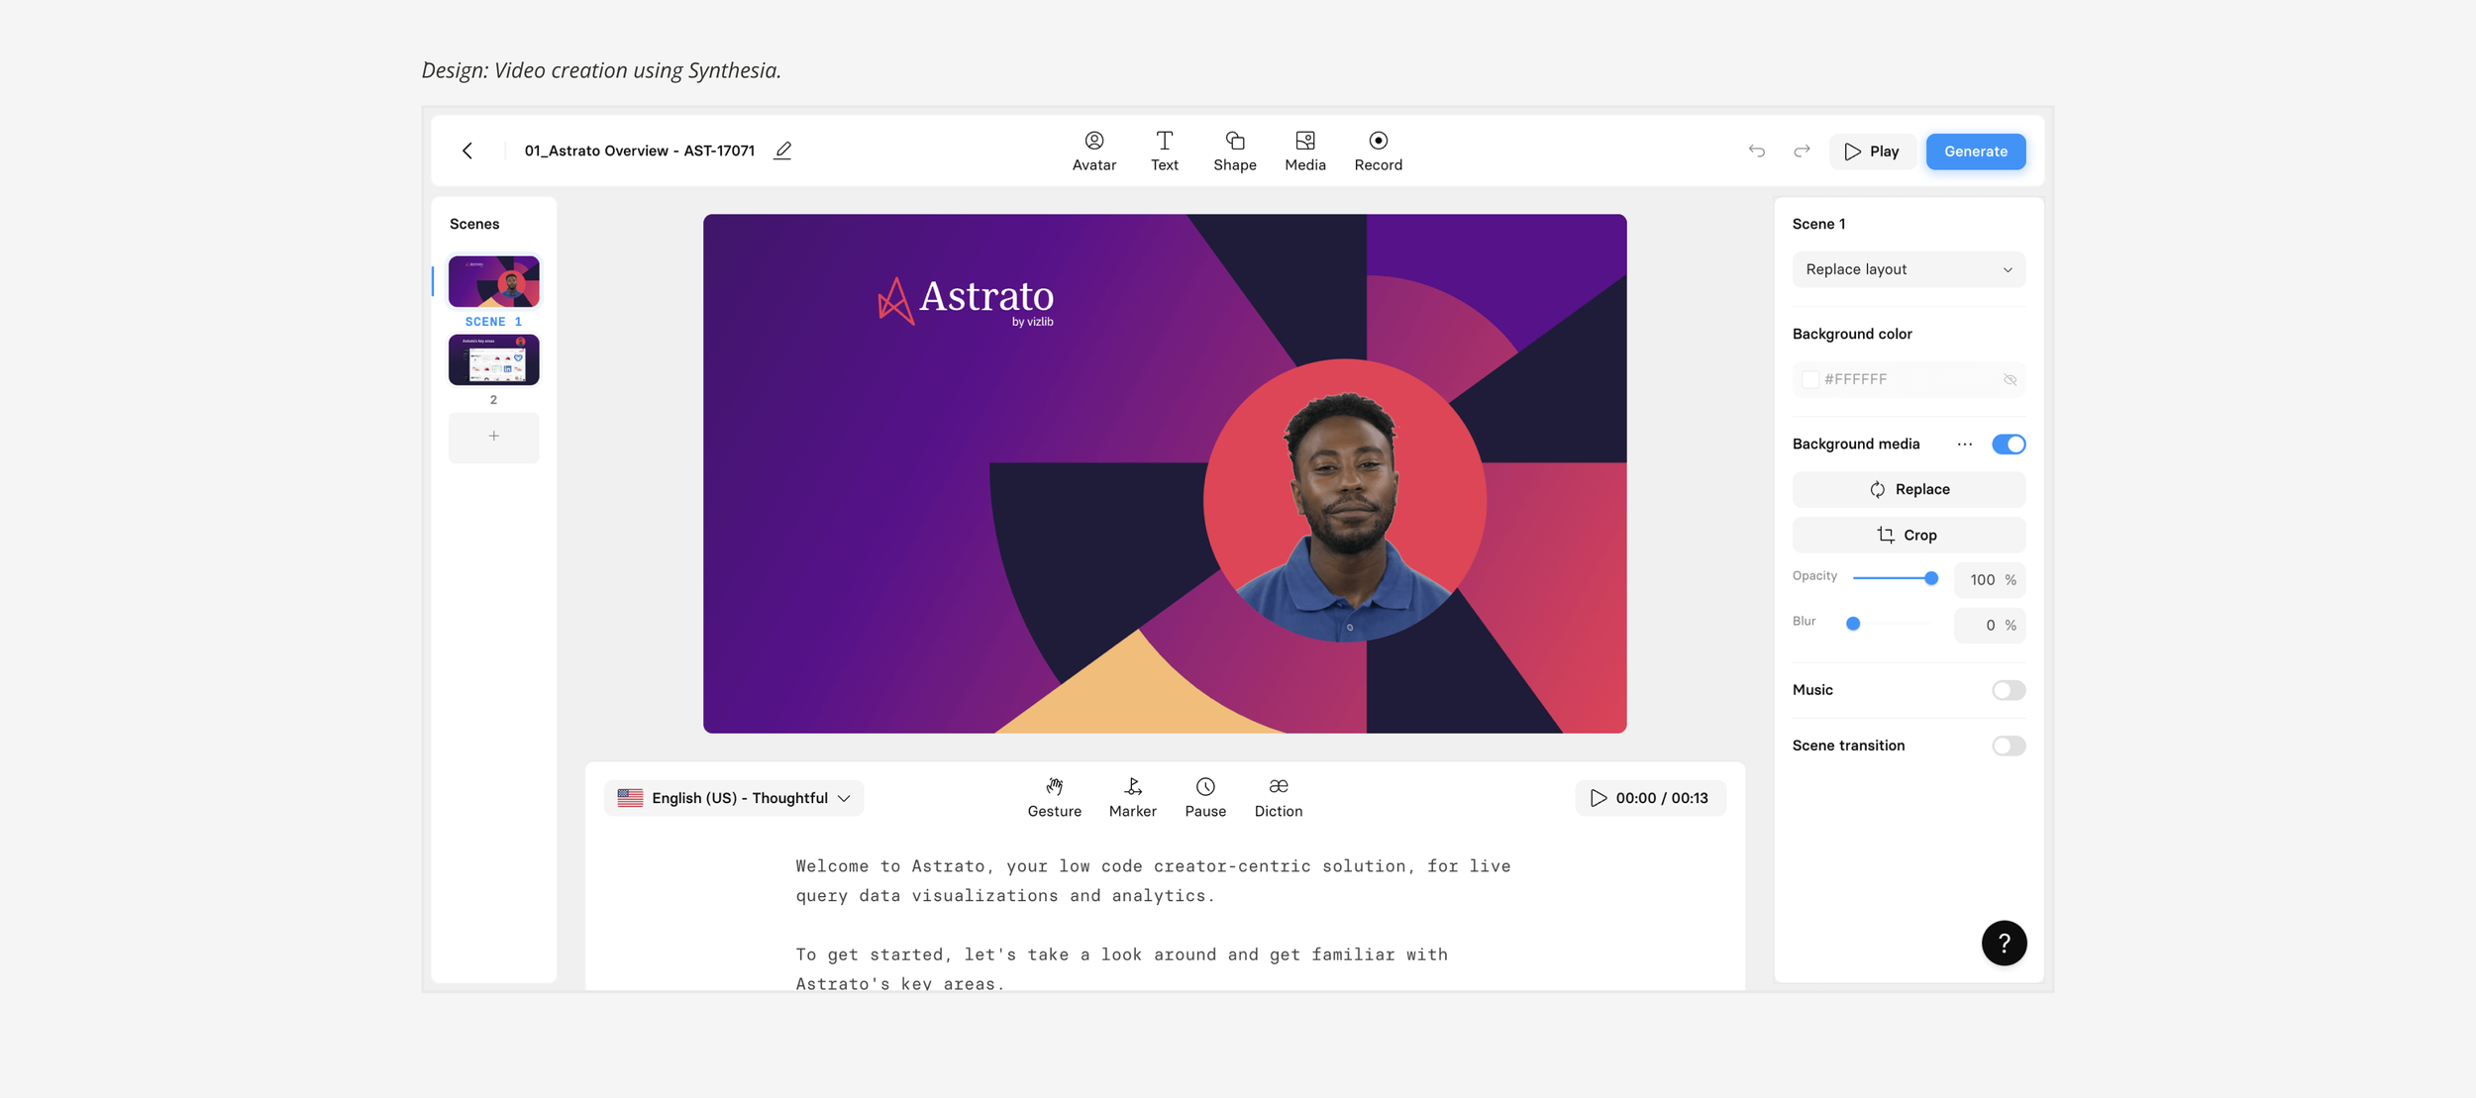The height and width of the screenshot is (1098, 2476).
Task: Open the Shape tool
Action: pos(1234,150)
